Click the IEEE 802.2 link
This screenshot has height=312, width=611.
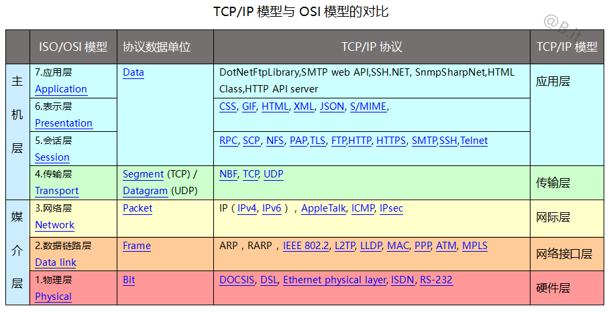(307, 246)
